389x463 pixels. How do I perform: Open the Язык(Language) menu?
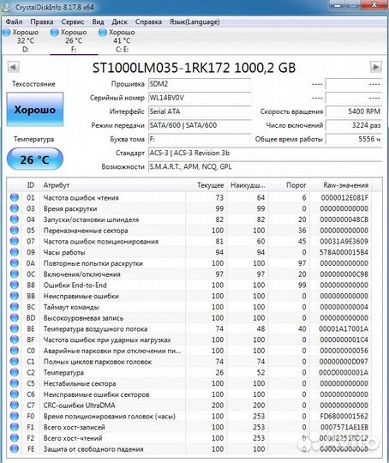pos(194,21)
